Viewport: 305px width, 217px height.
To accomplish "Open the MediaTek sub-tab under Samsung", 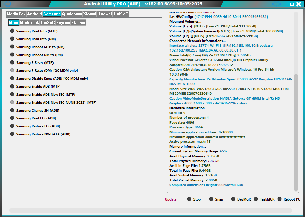I will point(30,23).
